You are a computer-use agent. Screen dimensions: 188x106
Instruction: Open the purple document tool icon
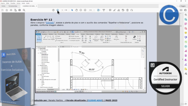[x=186, y=55]
